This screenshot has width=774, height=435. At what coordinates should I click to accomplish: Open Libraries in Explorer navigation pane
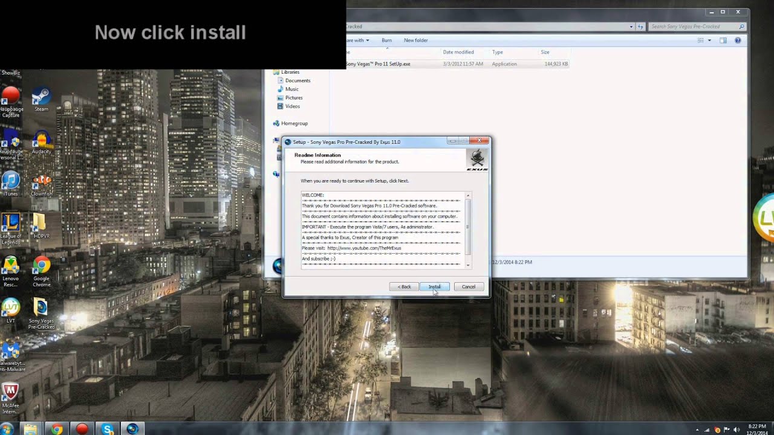coord(290,72)
